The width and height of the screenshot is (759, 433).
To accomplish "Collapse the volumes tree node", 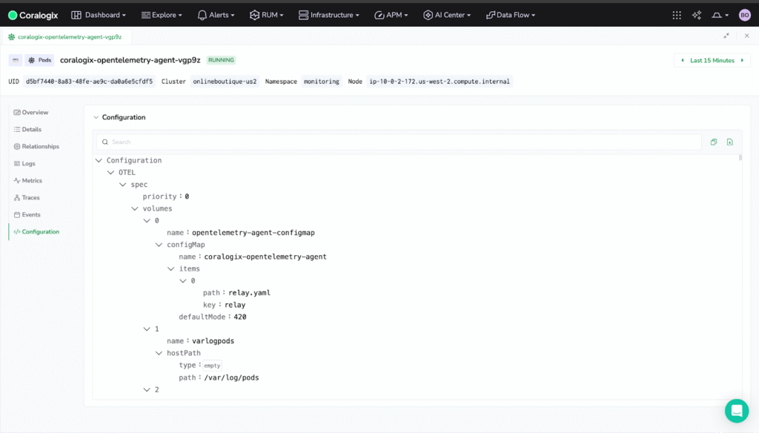I will coord(135,209).
